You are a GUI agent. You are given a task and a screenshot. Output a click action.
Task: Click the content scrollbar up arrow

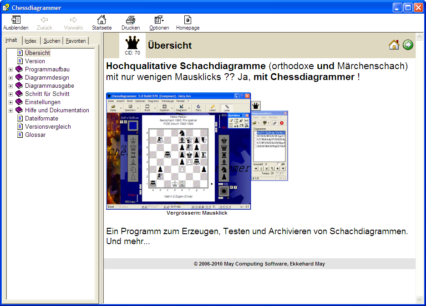(x=420, y=36)
